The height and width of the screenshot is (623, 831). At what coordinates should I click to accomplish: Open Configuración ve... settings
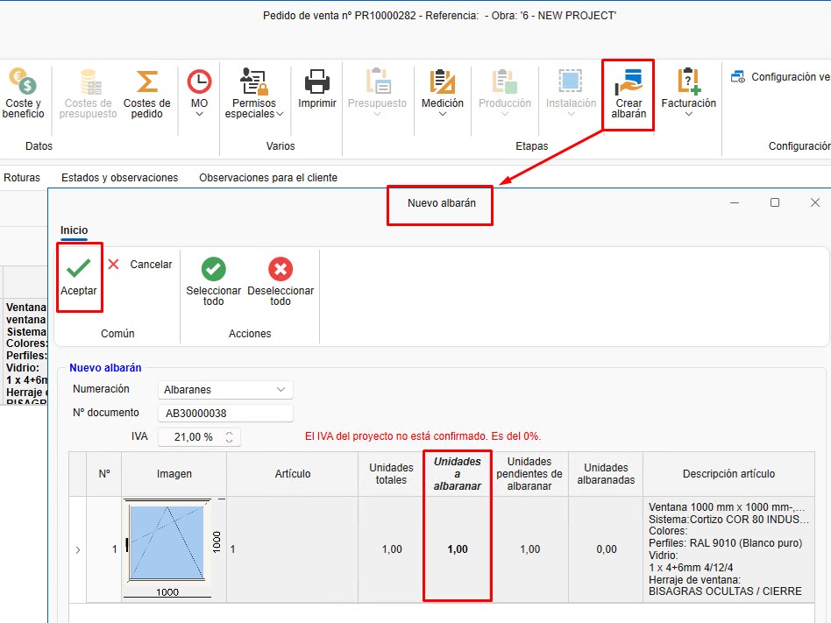point(780,77)
